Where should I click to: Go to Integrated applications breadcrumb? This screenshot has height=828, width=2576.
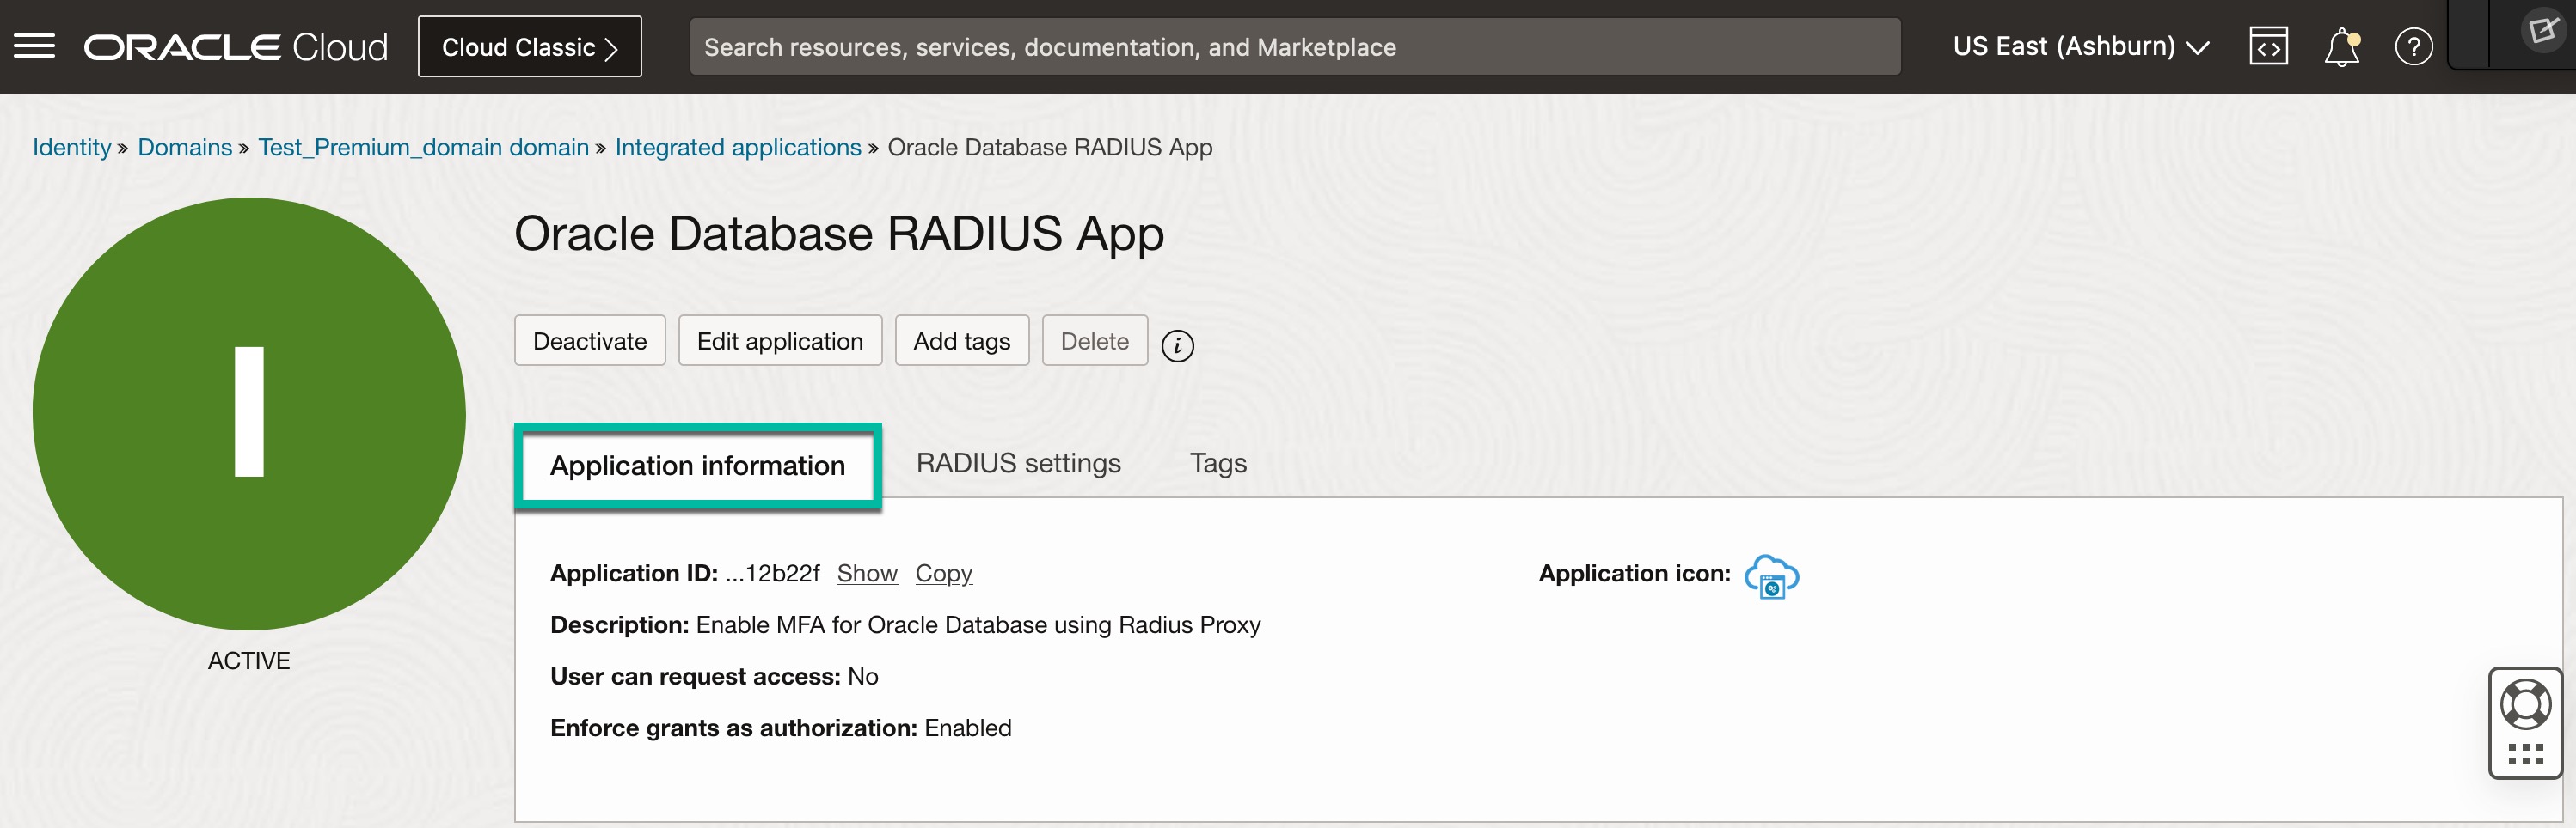[x=737, y=148]
